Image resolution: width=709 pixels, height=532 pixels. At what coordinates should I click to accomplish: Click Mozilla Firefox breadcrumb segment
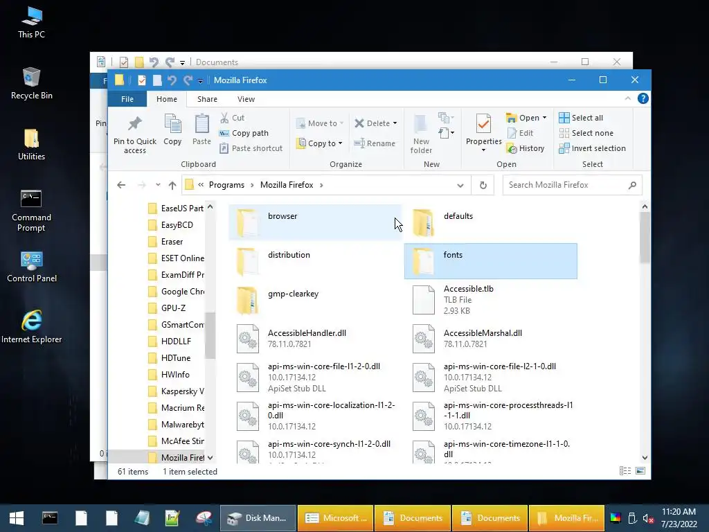[287, 185]
